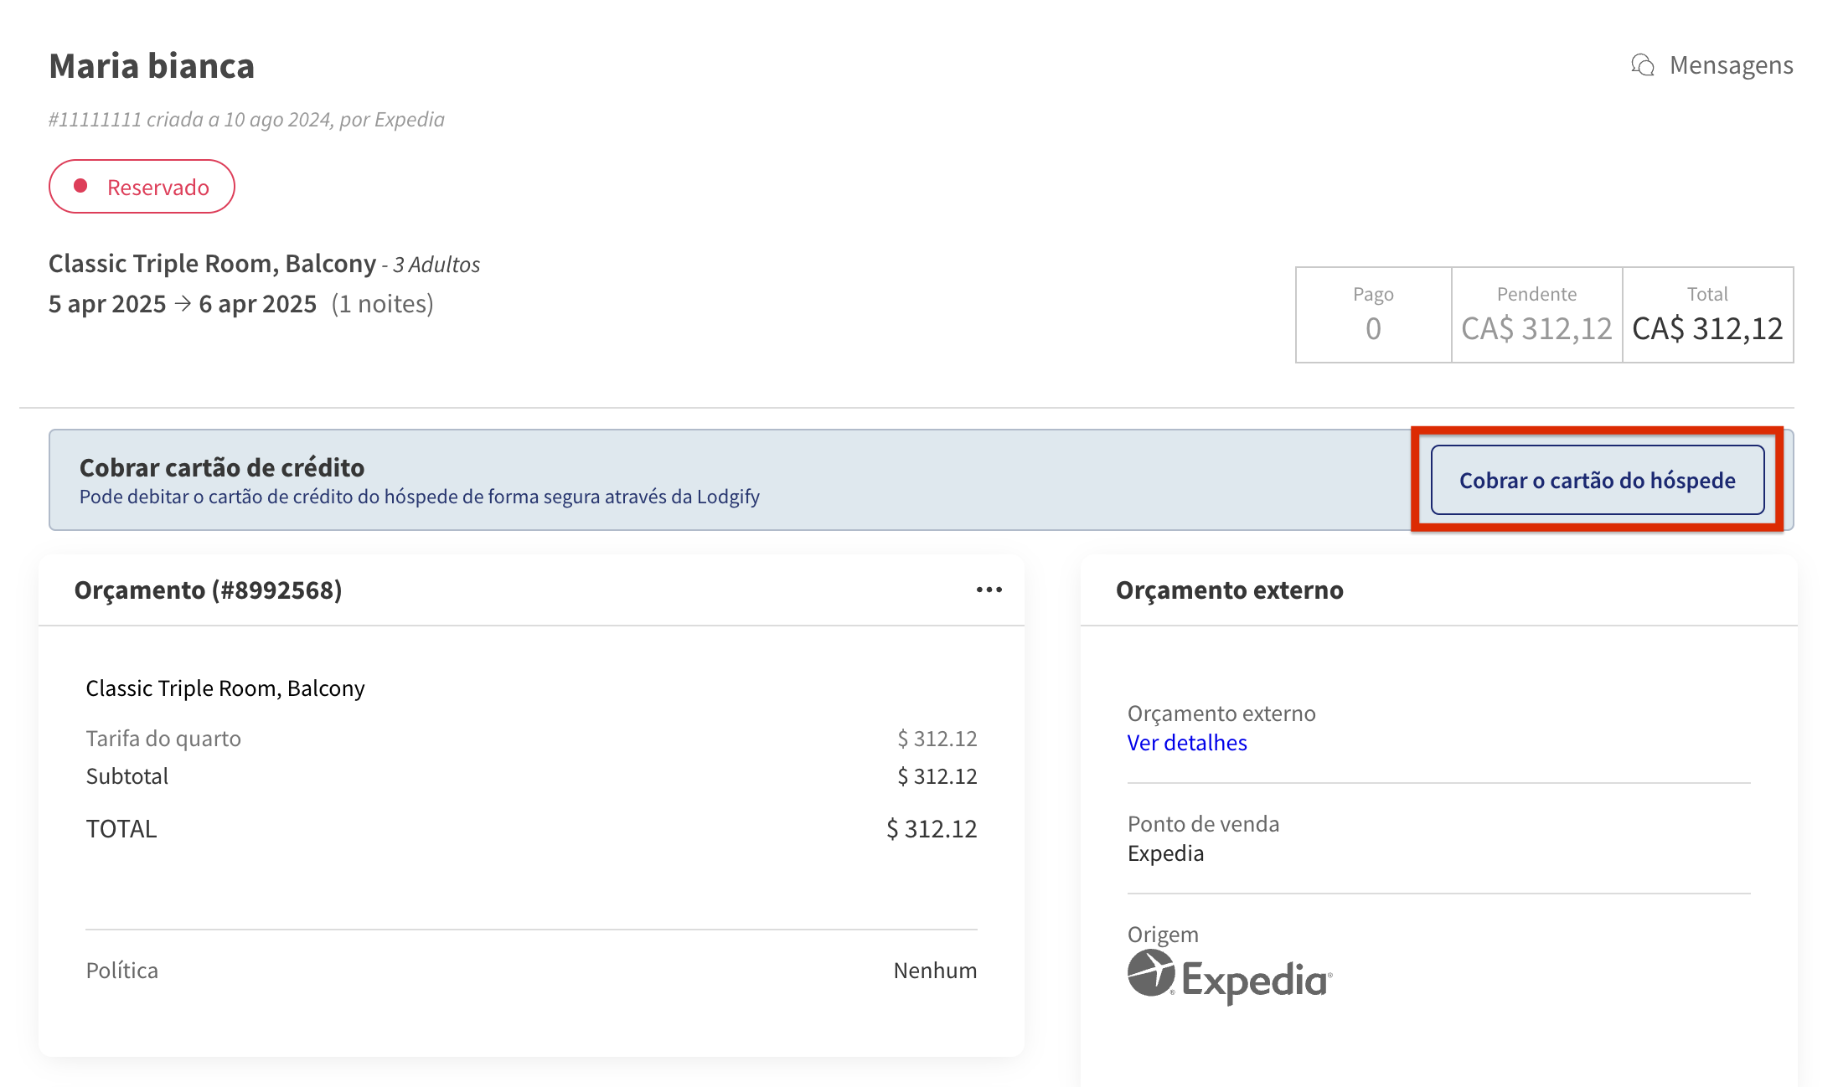
Task: Click the red dot inside Reservado badge
Action: coord(81,186)
